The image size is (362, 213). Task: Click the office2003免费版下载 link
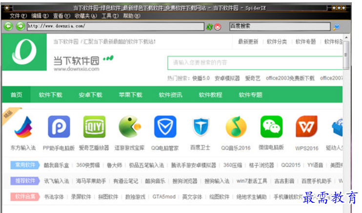(x=290, y=78)
